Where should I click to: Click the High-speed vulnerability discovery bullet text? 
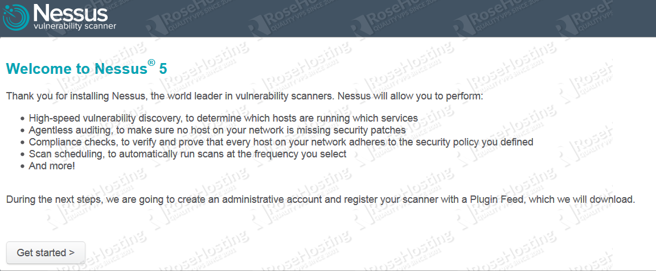click(223, 118)
